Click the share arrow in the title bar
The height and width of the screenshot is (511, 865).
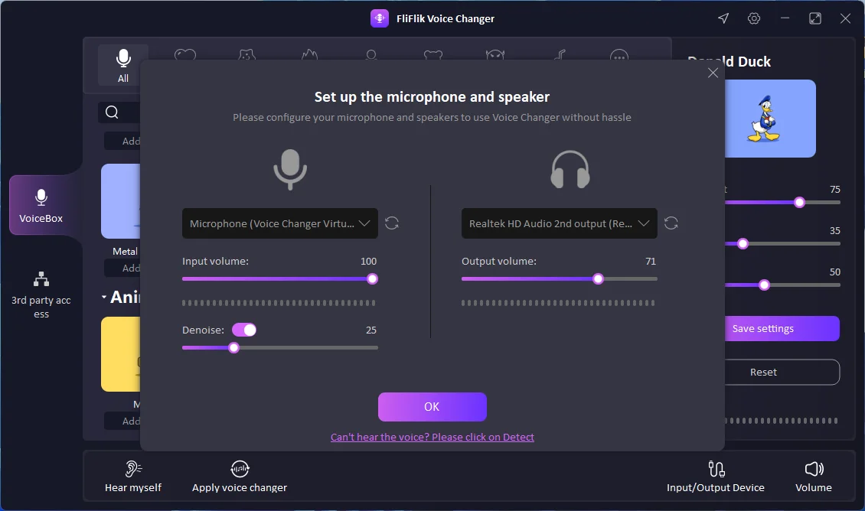click(x=723, y=18)
